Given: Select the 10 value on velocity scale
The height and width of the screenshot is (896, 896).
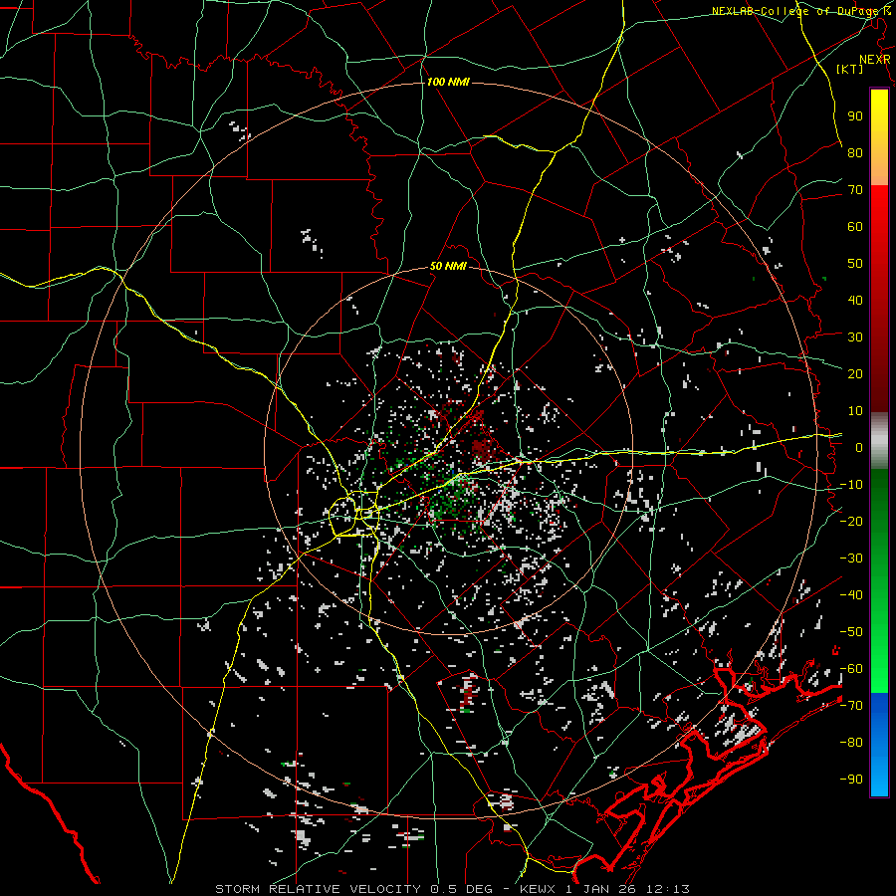Looking at the screenshot, I should coord(855,411).
